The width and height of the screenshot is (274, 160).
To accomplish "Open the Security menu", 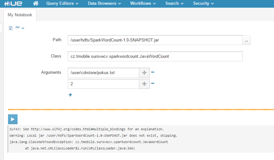I will tap(203, 4).
